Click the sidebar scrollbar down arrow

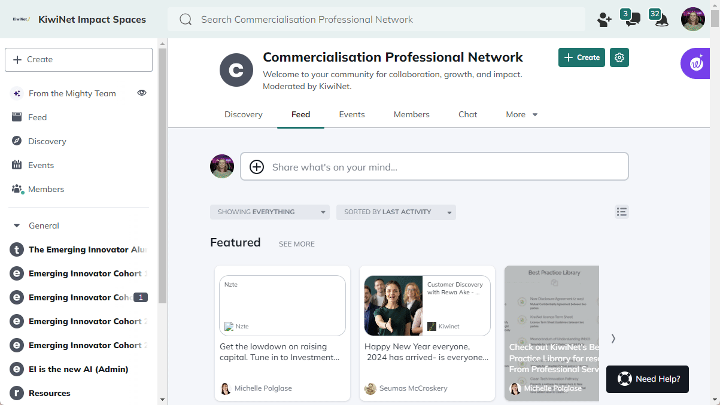pyautogui.click(x=162, y=400)
